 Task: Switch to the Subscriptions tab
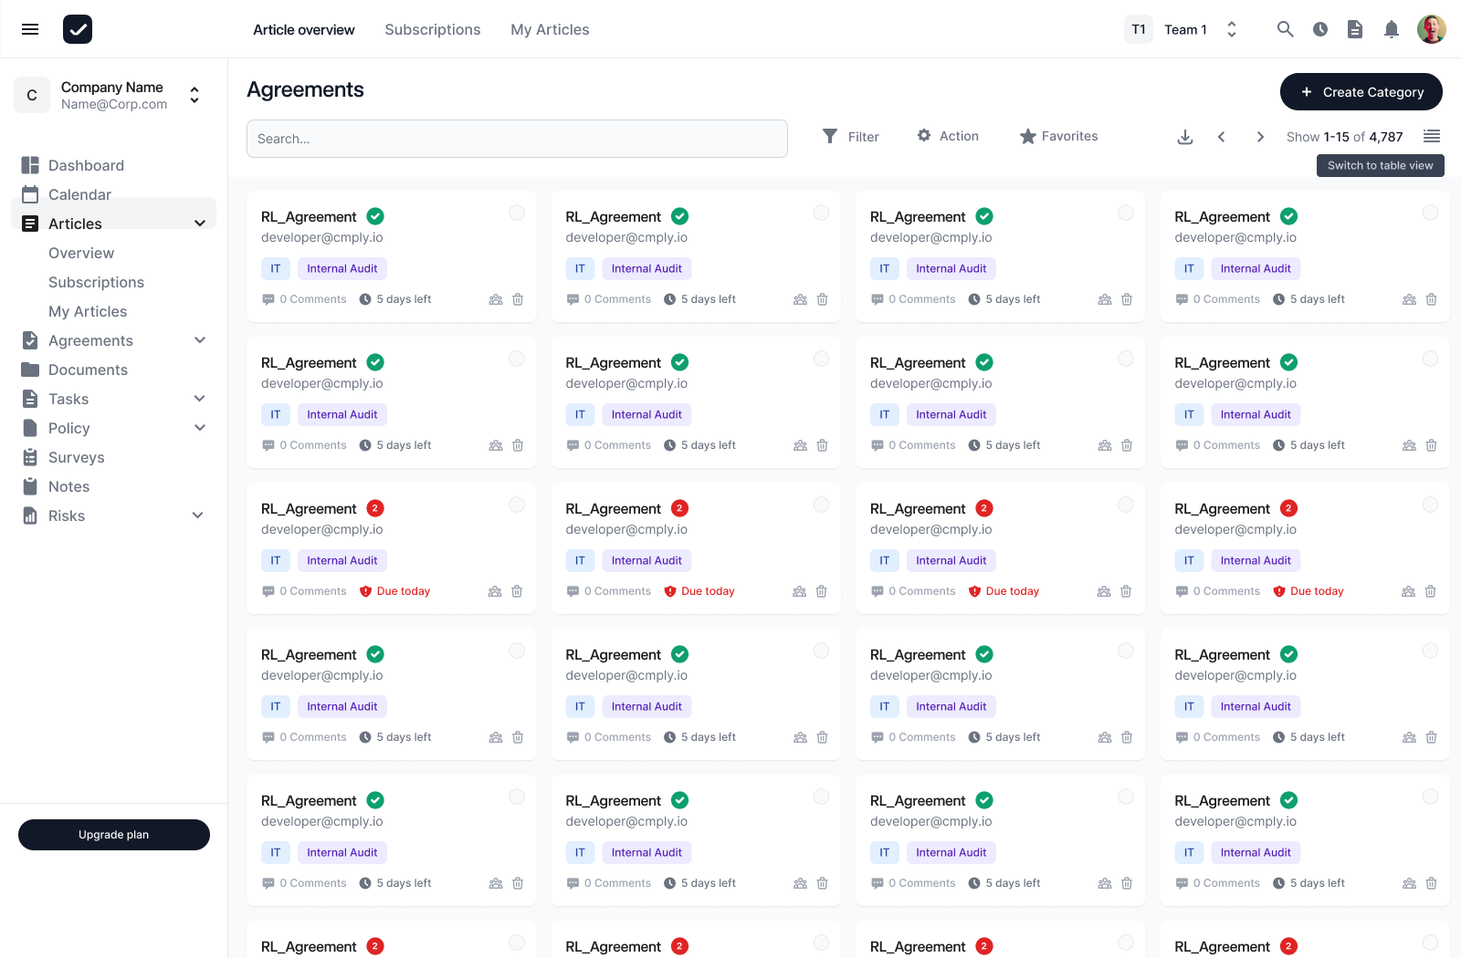click(432, 29)
